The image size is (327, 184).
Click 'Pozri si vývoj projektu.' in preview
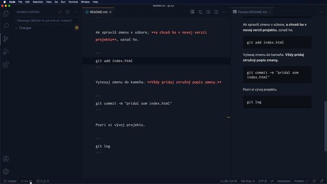(260, 89)
